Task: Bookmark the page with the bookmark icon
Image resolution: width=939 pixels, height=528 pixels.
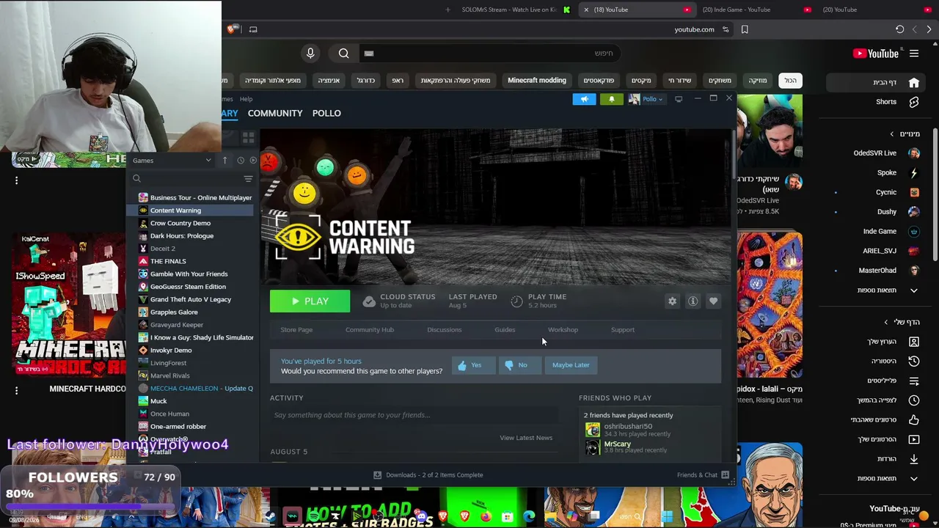Action: pyautogui.click(x=745, y=29)
